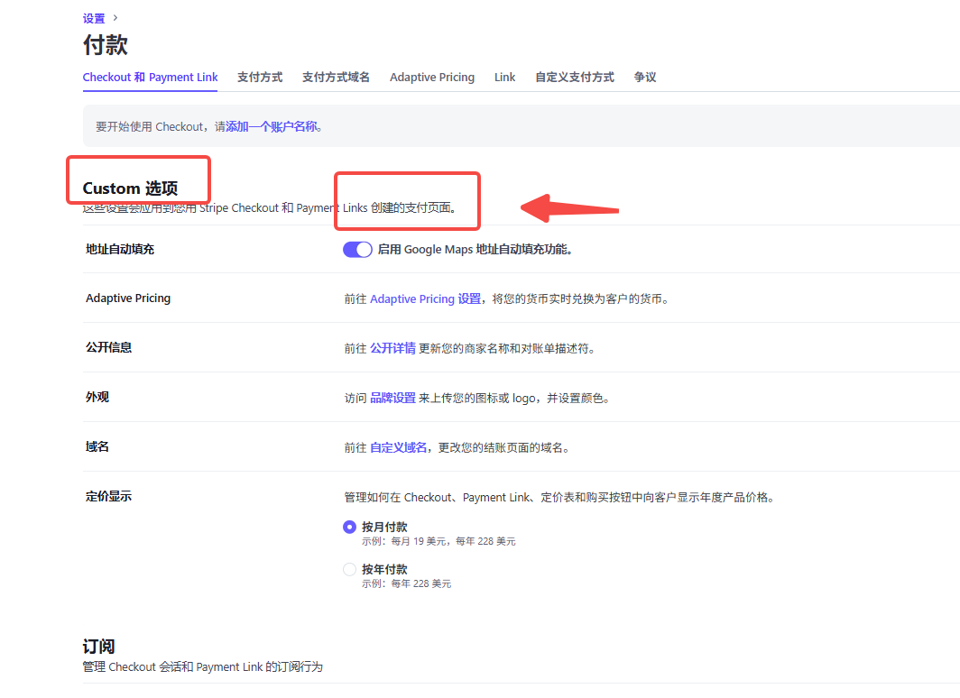Disable the Google Maps 地址自动填充 toggle
Viewport: 960px width, 698px height.
pos(357,249)
